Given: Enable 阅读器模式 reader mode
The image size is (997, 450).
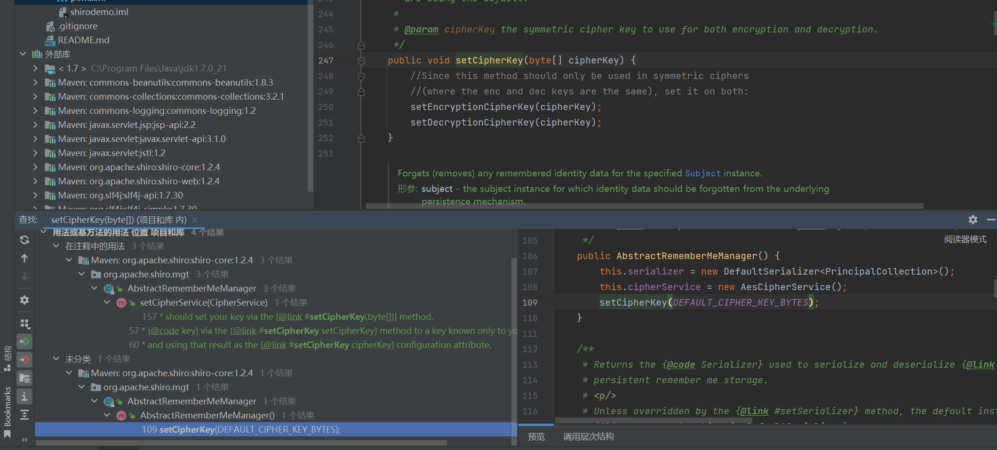Looking at the screenshot, I should coord(965,239).
